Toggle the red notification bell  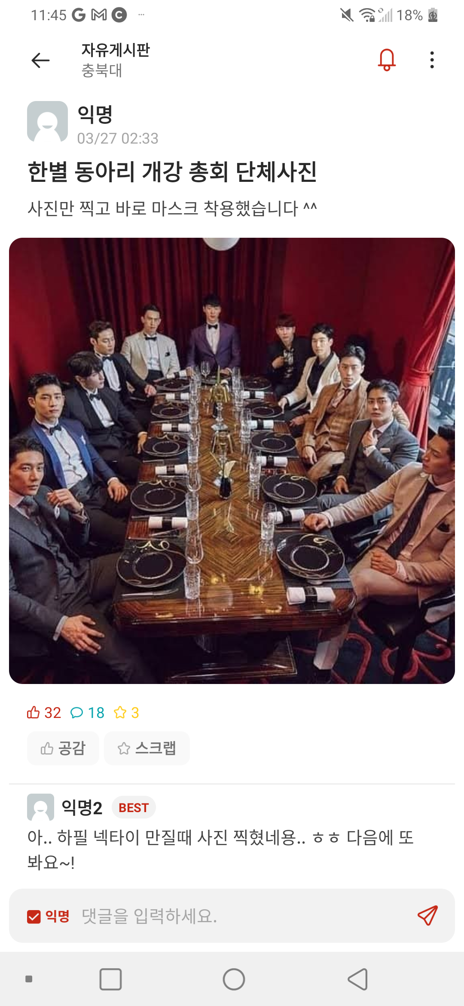(x=387, y=60)
